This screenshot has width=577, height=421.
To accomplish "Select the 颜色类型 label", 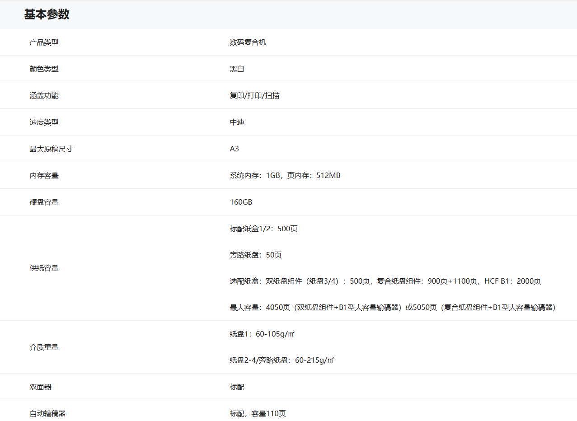I will [x=44, y=69].
